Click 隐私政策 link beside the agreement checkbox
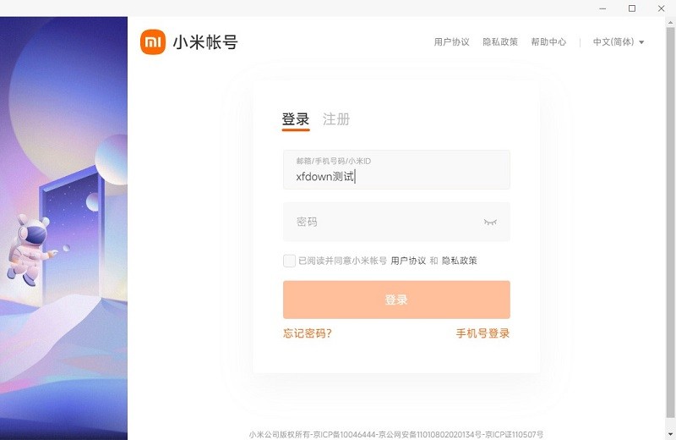 (x=460, y=261)
